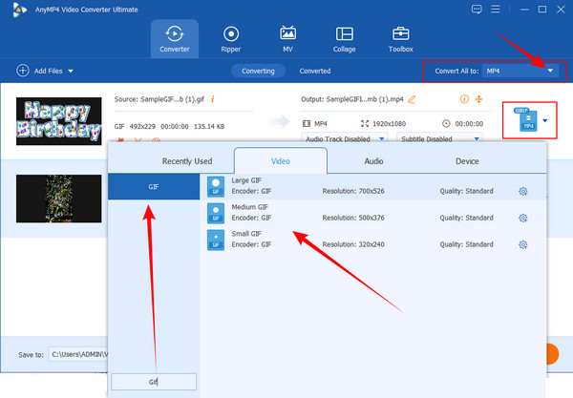
Task: Click the output duration clock icon
Action: click(446, 123)
